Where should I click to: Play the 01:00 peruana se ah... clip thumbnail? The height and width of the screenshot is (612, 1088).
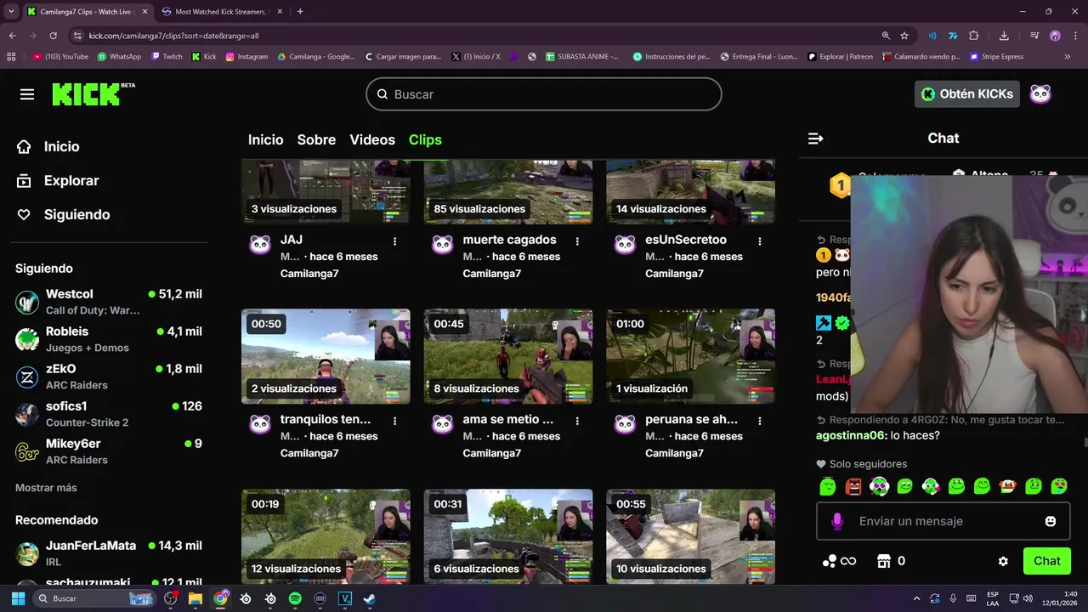[690, 356]
